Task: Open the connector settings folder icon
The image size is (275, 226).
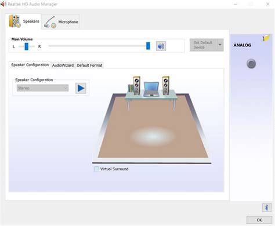Action: tap(266, 38)
